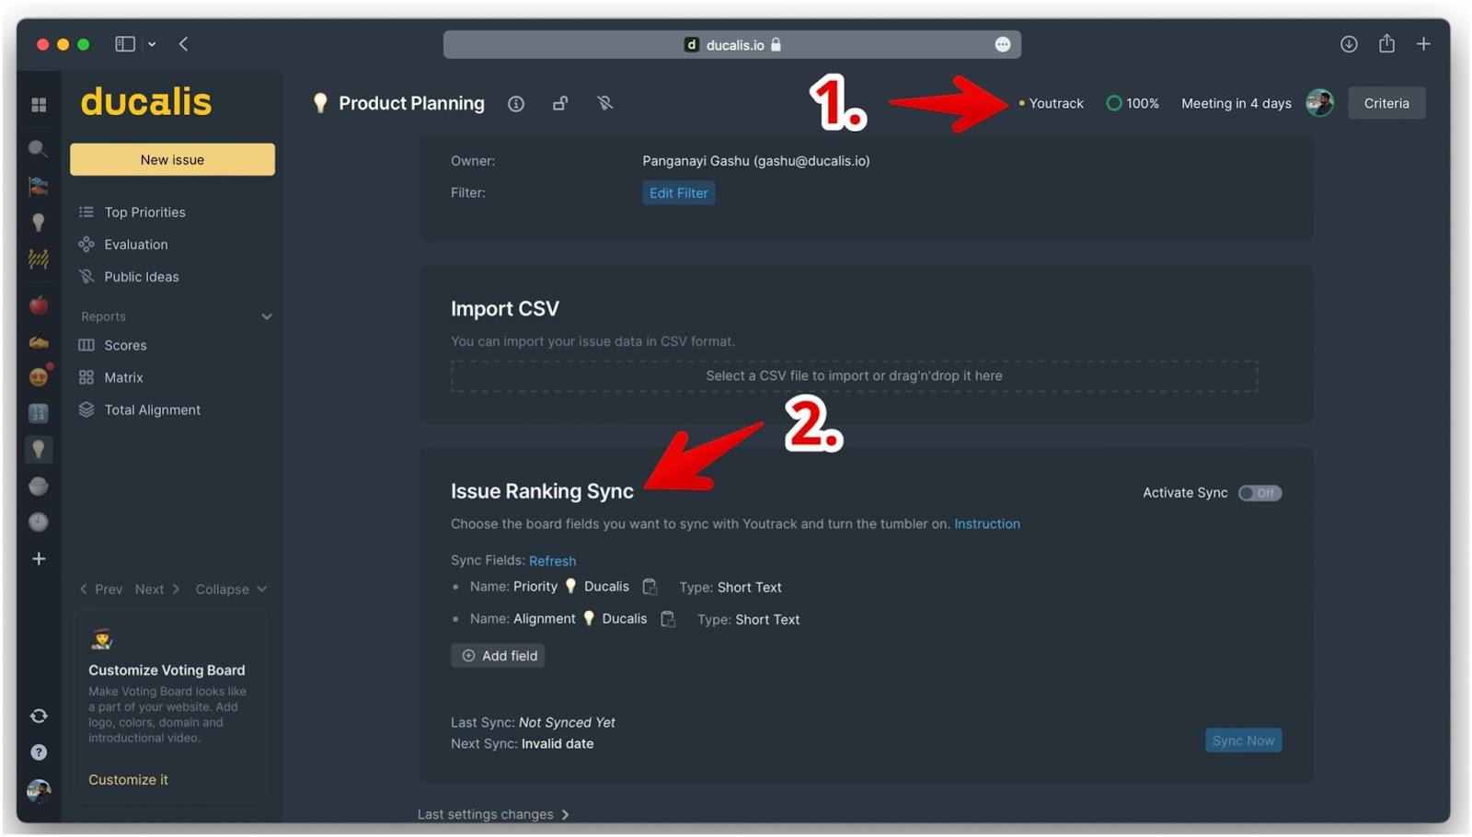Click the Youtrack integration status
1472x837 pixels.
click(x=1051, y=104)
